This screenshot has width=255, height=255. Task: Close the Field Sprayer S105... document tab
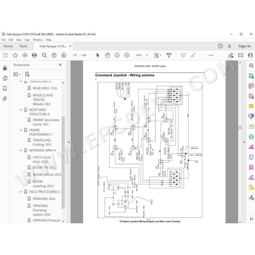click(x=70, y=46)
